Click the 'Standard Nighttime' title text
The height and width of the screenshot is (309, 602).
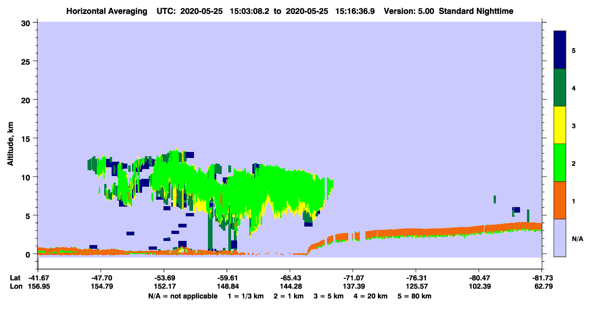tap(476, 11)
